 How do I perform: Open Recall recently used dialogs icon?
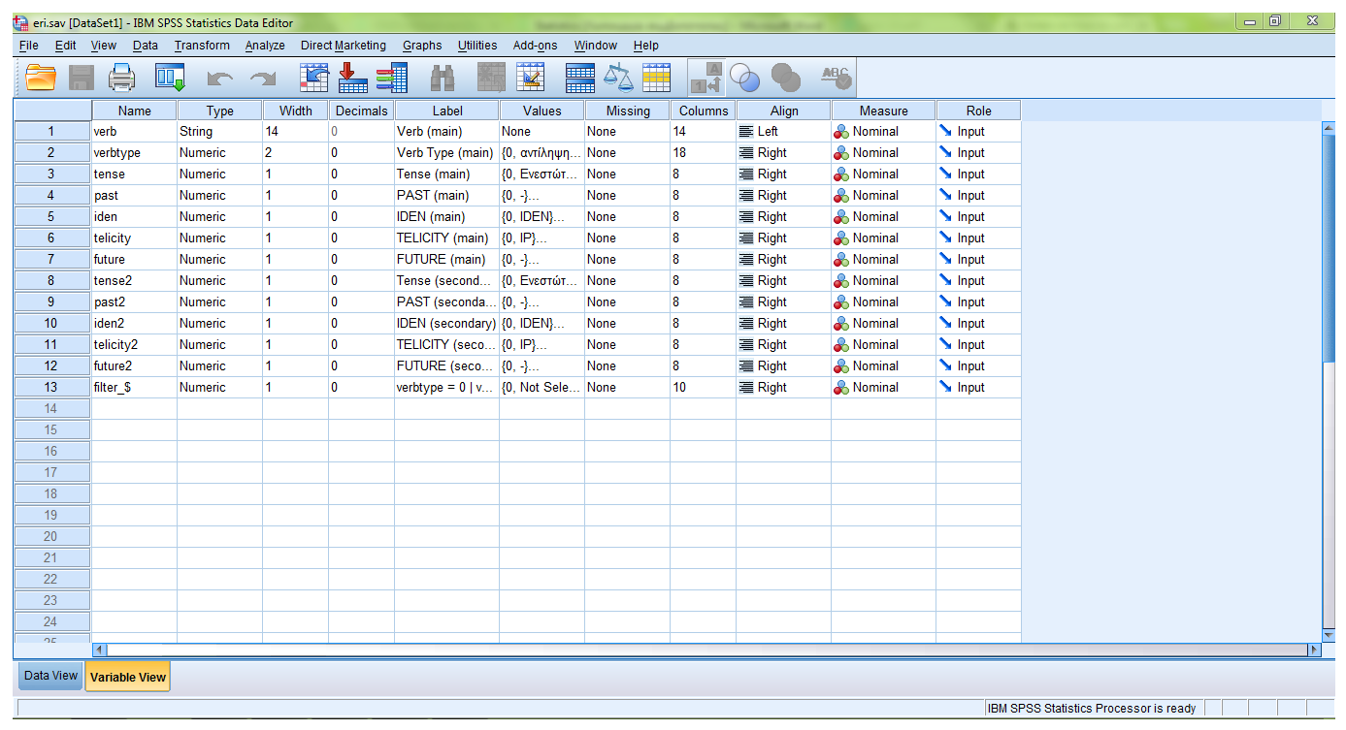coord(171,78)
